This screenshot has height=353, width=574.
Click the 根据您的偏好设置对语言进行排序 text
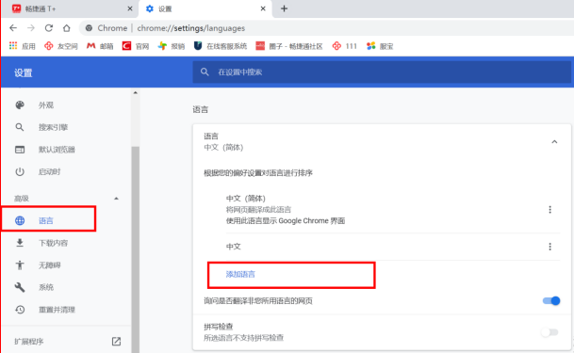click(x=258, y=173)
